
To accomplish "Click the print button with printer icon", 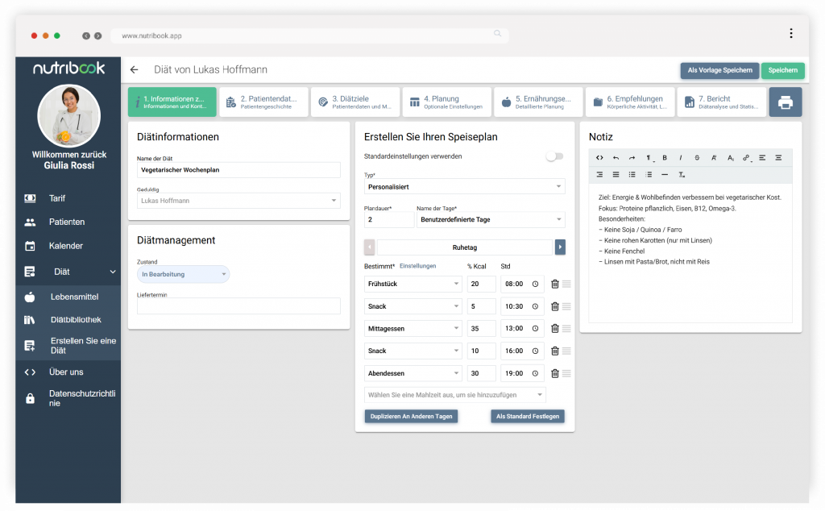I will point(785,102).
